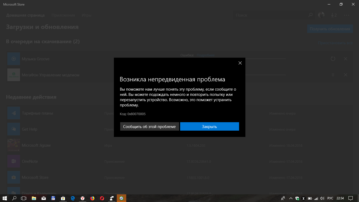
Task: Click the Microsoft Store list tile icon
Action: point(14,178)
